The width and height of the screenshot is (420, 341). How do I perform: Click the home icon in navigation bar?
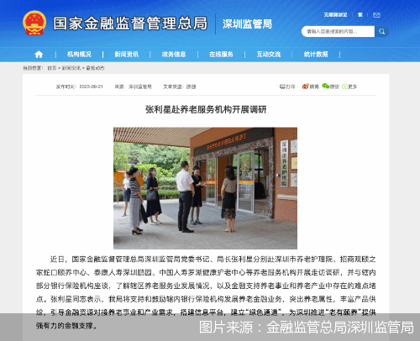click(x=39, y=55)
